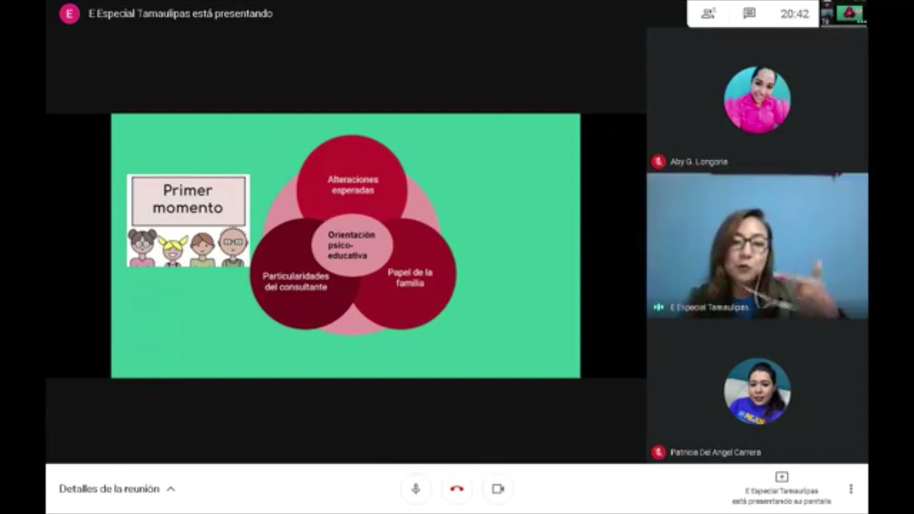
Task: Click the 'está presentando su pantalla' label
Action: (781, 501)
